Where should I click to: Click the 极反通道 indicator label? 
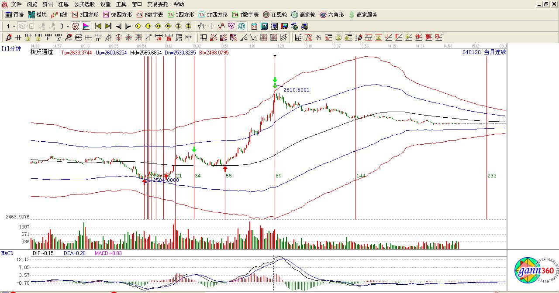(x=42, y=52)
